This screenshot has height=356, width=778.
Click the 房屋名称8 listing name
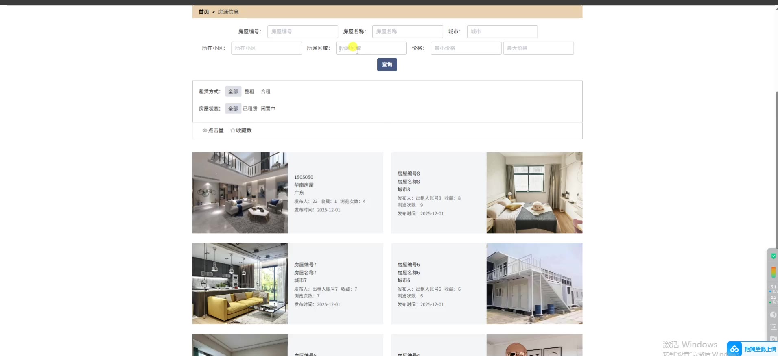point(409,182)
